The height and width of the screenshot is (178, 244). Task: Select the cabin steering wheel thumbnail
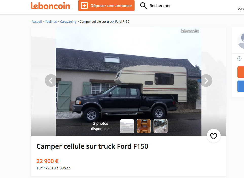coord(160,126)
